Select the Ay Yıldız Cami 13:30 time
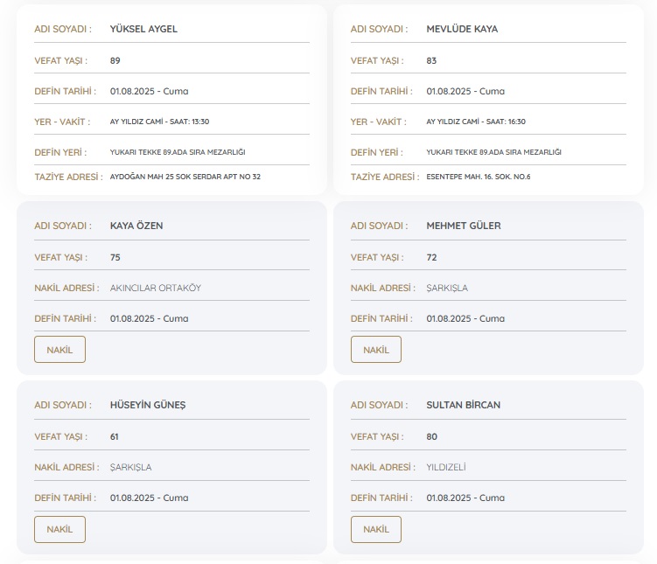 point(159,122)
